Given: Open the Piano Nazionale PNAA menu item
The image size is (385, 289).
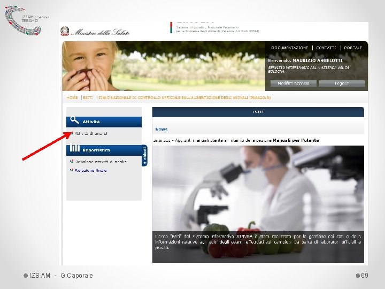Looking at the screenshot, I should (184, 97).
